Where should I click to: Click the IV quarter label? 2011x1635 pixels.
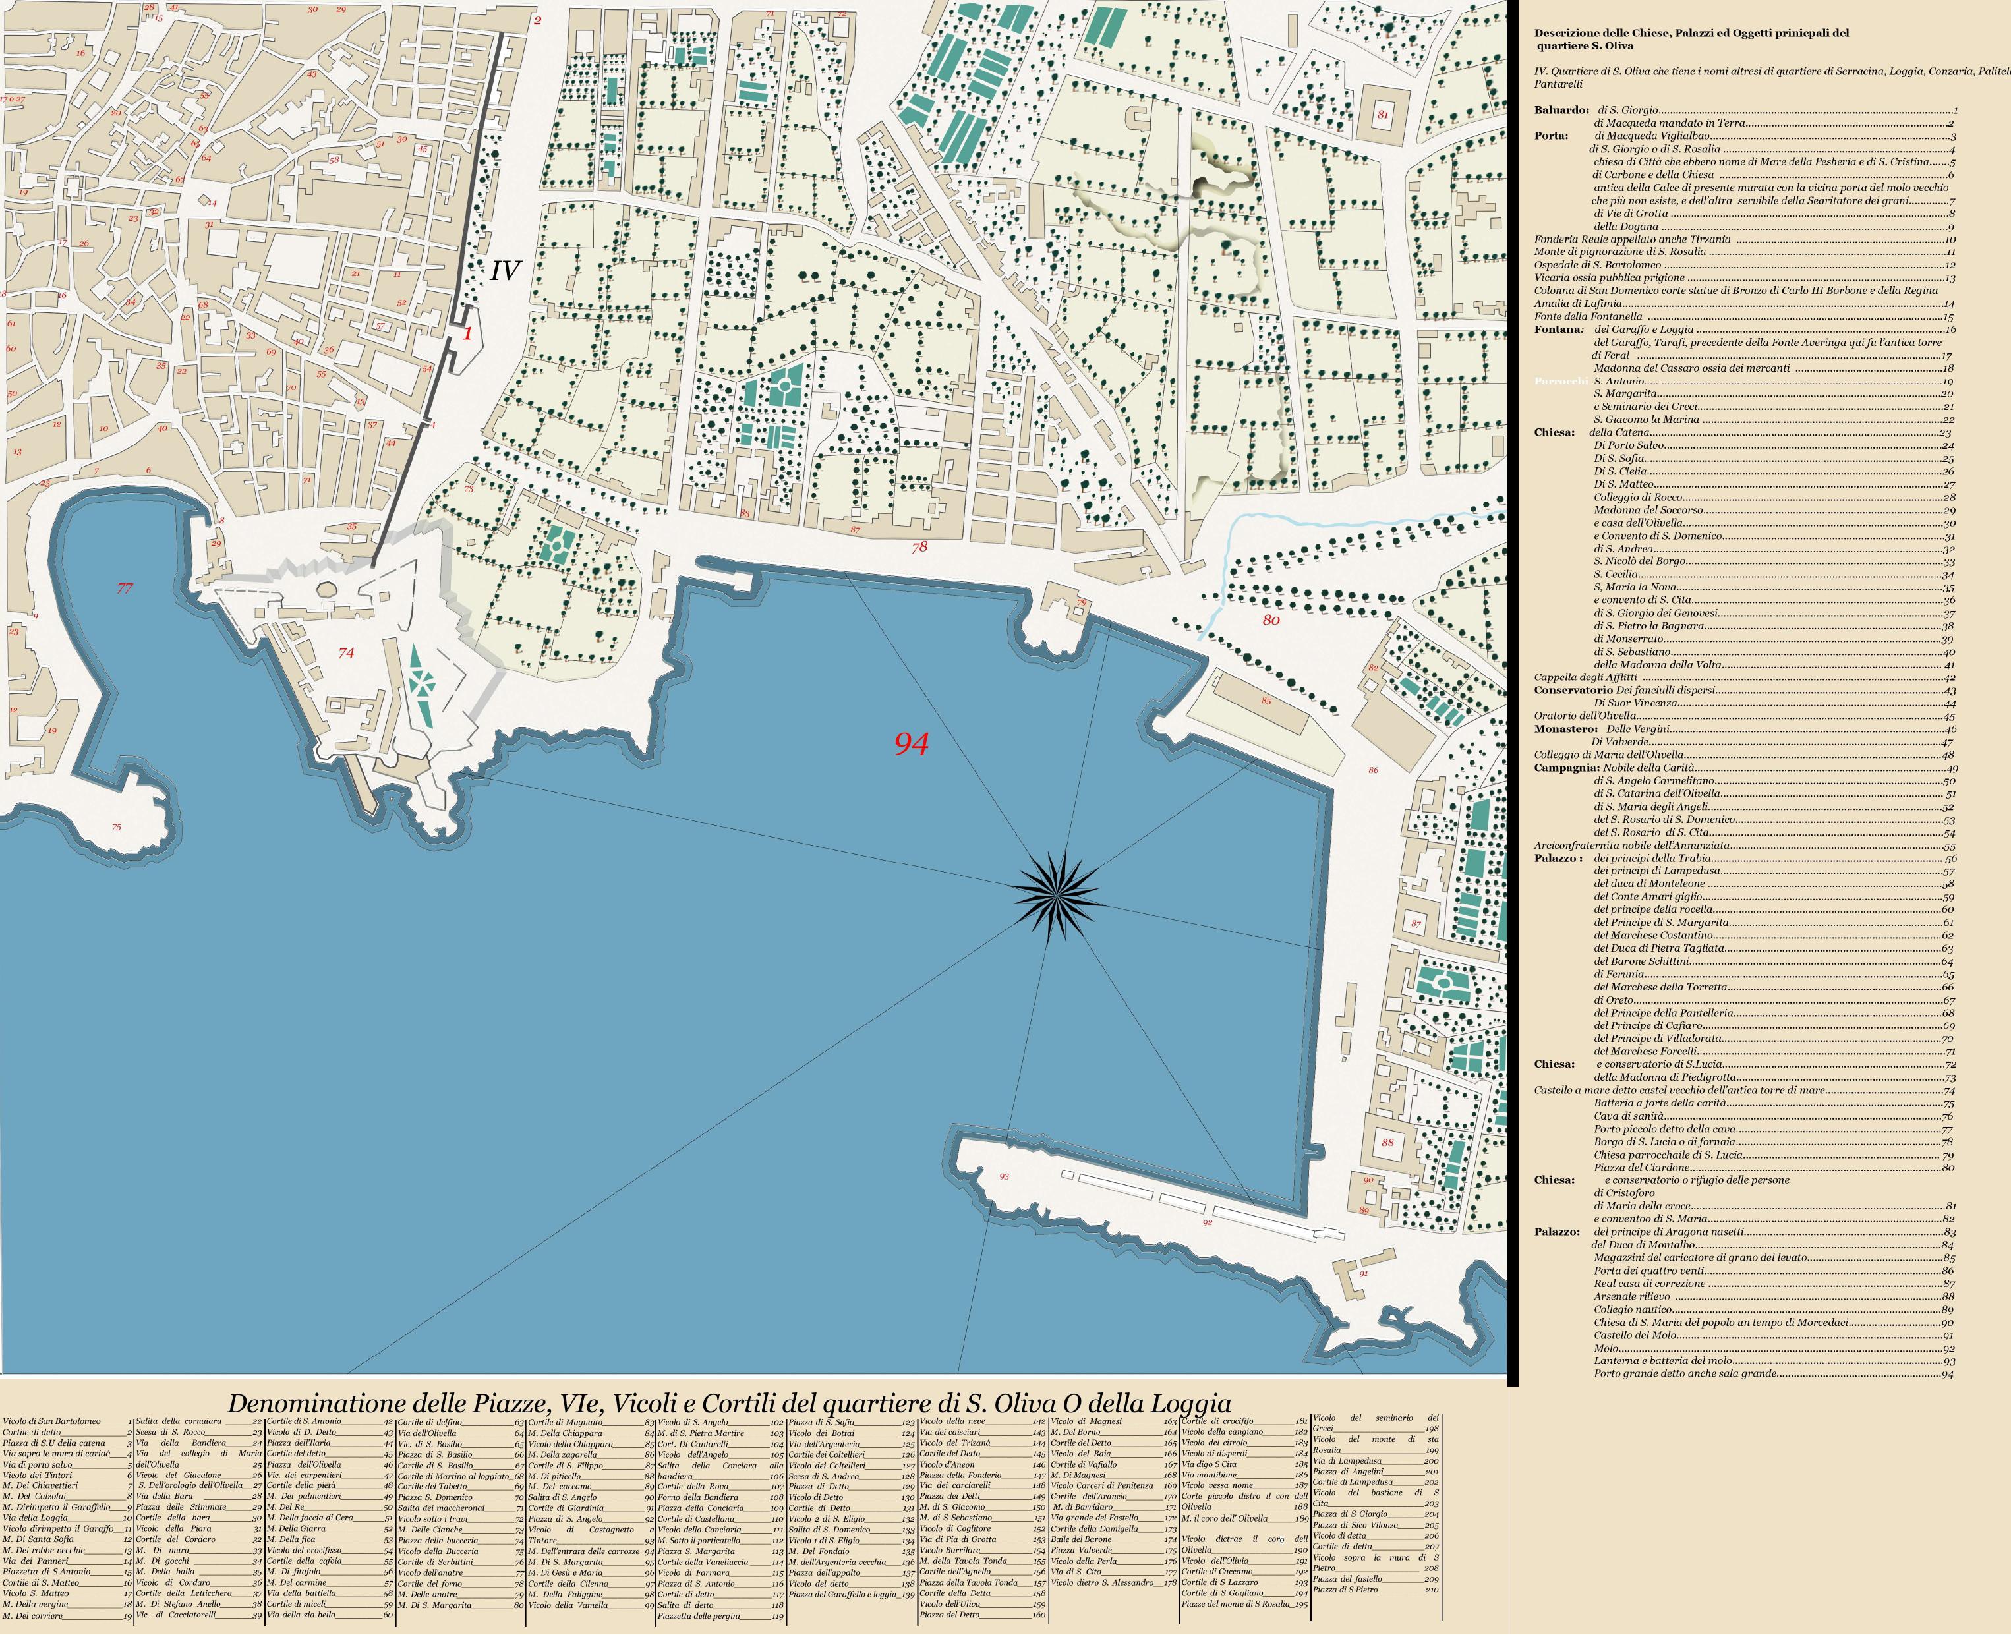click(x=505, y=272)
